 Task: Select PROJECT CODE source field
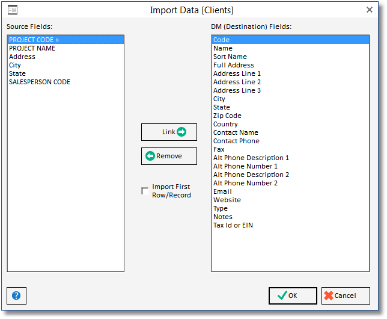click(66, 40)
